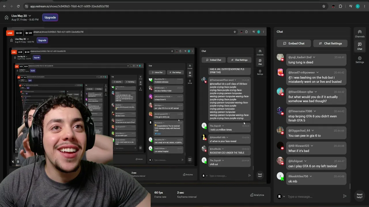Reload the page with the refresh icon
Viewport: 369px width, 207px height.
pos(18,6)
